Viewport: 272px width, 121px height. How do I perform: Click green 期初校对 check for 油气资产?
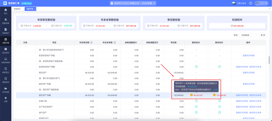click(196, 112)
